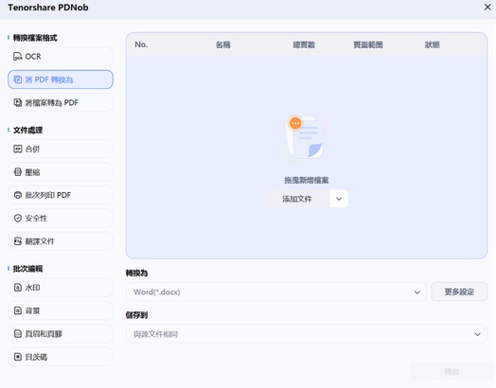
Task: Expand the arrow beside 添加文件
Action: pyautogui.click(x=339, y=199)
